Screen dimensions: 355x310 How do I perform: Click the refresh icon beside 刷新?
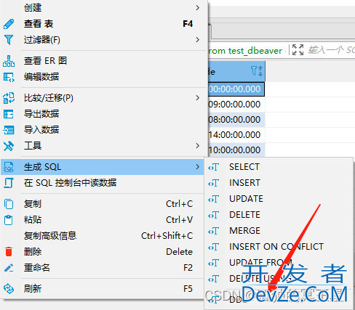pos(9,289)
